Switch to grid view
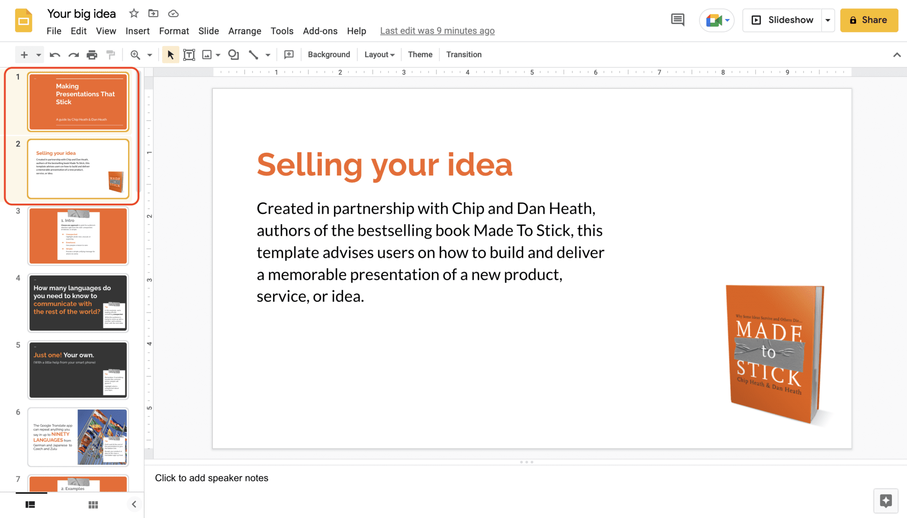 click(93, 504)
